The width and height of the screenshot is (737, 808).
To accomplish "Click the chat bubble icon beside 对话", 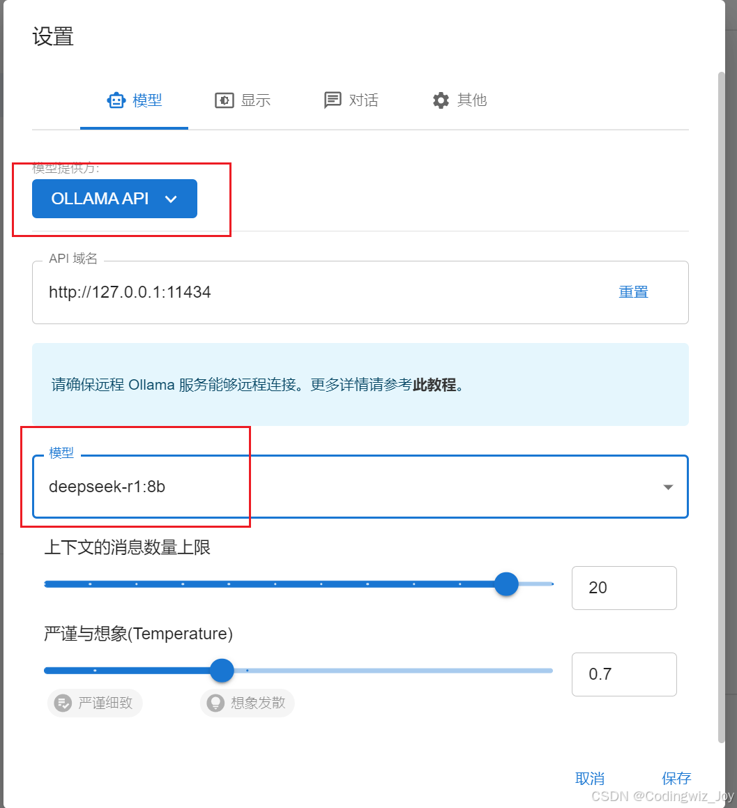I will pos(333,100).
